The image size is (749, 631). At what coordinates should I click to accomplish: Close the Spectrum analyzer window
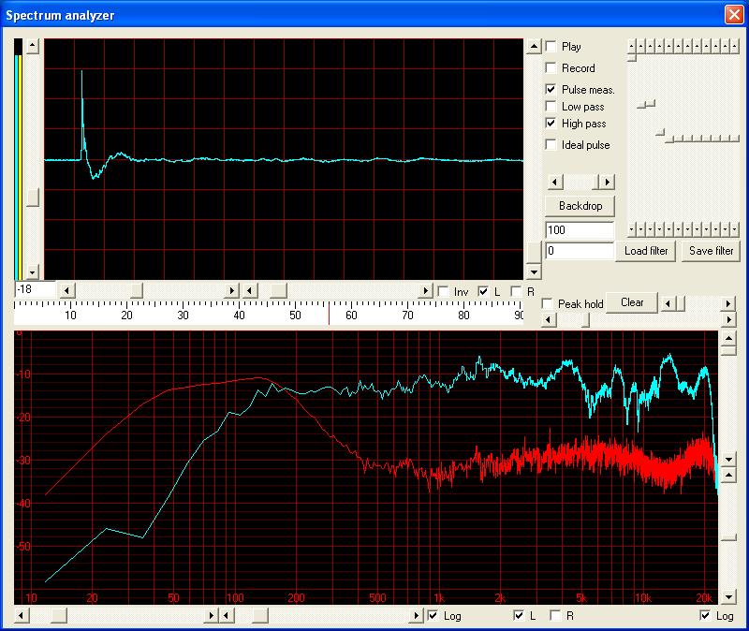734,14
